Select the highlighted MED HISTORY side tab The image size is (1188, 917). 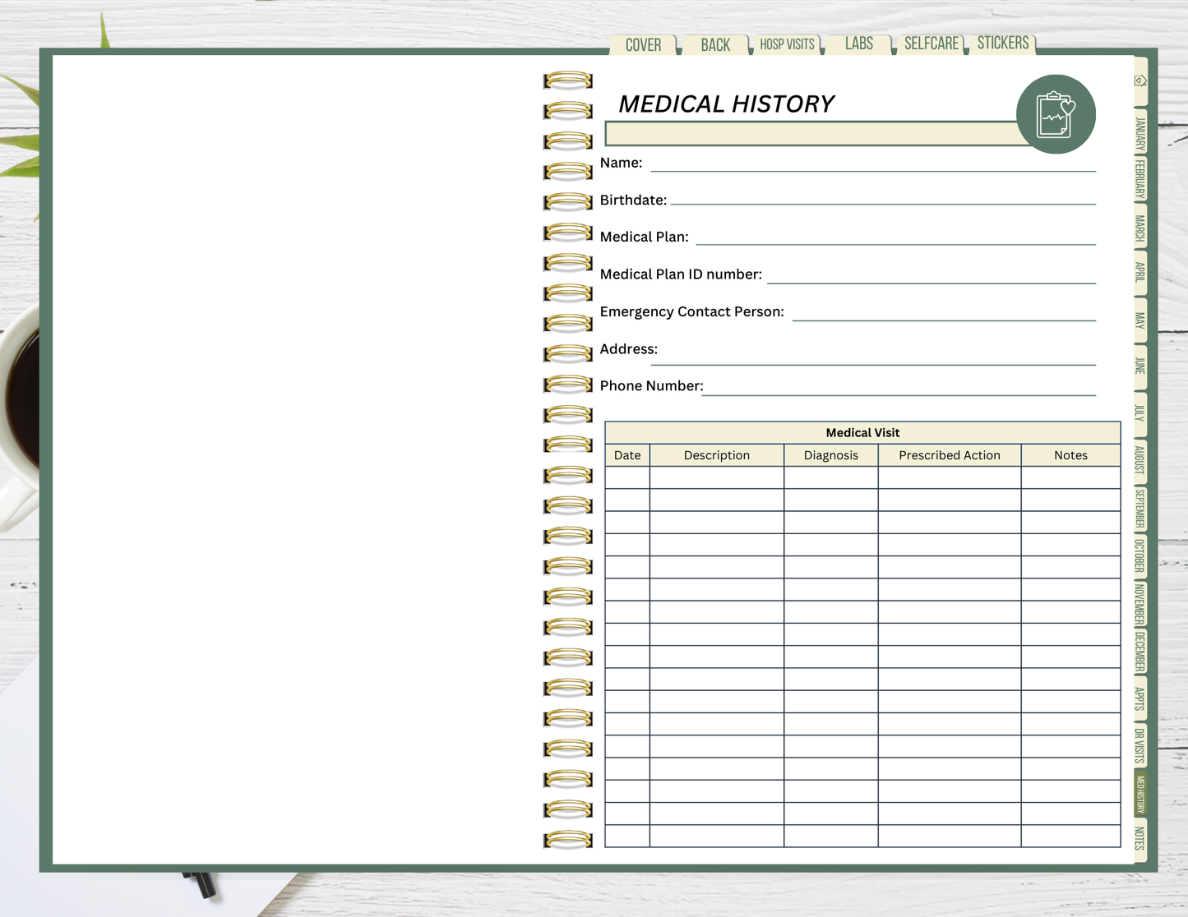(1140, 794)
